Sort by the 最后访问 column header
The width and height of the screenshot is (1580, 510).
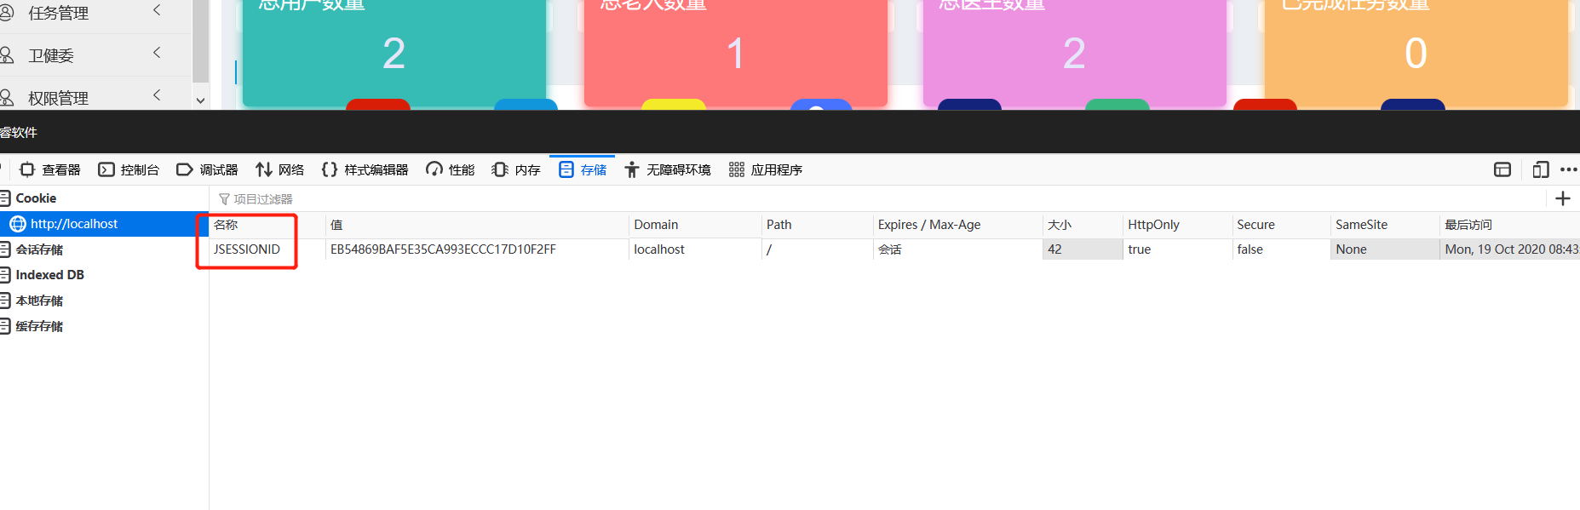tap(1510, 225)
